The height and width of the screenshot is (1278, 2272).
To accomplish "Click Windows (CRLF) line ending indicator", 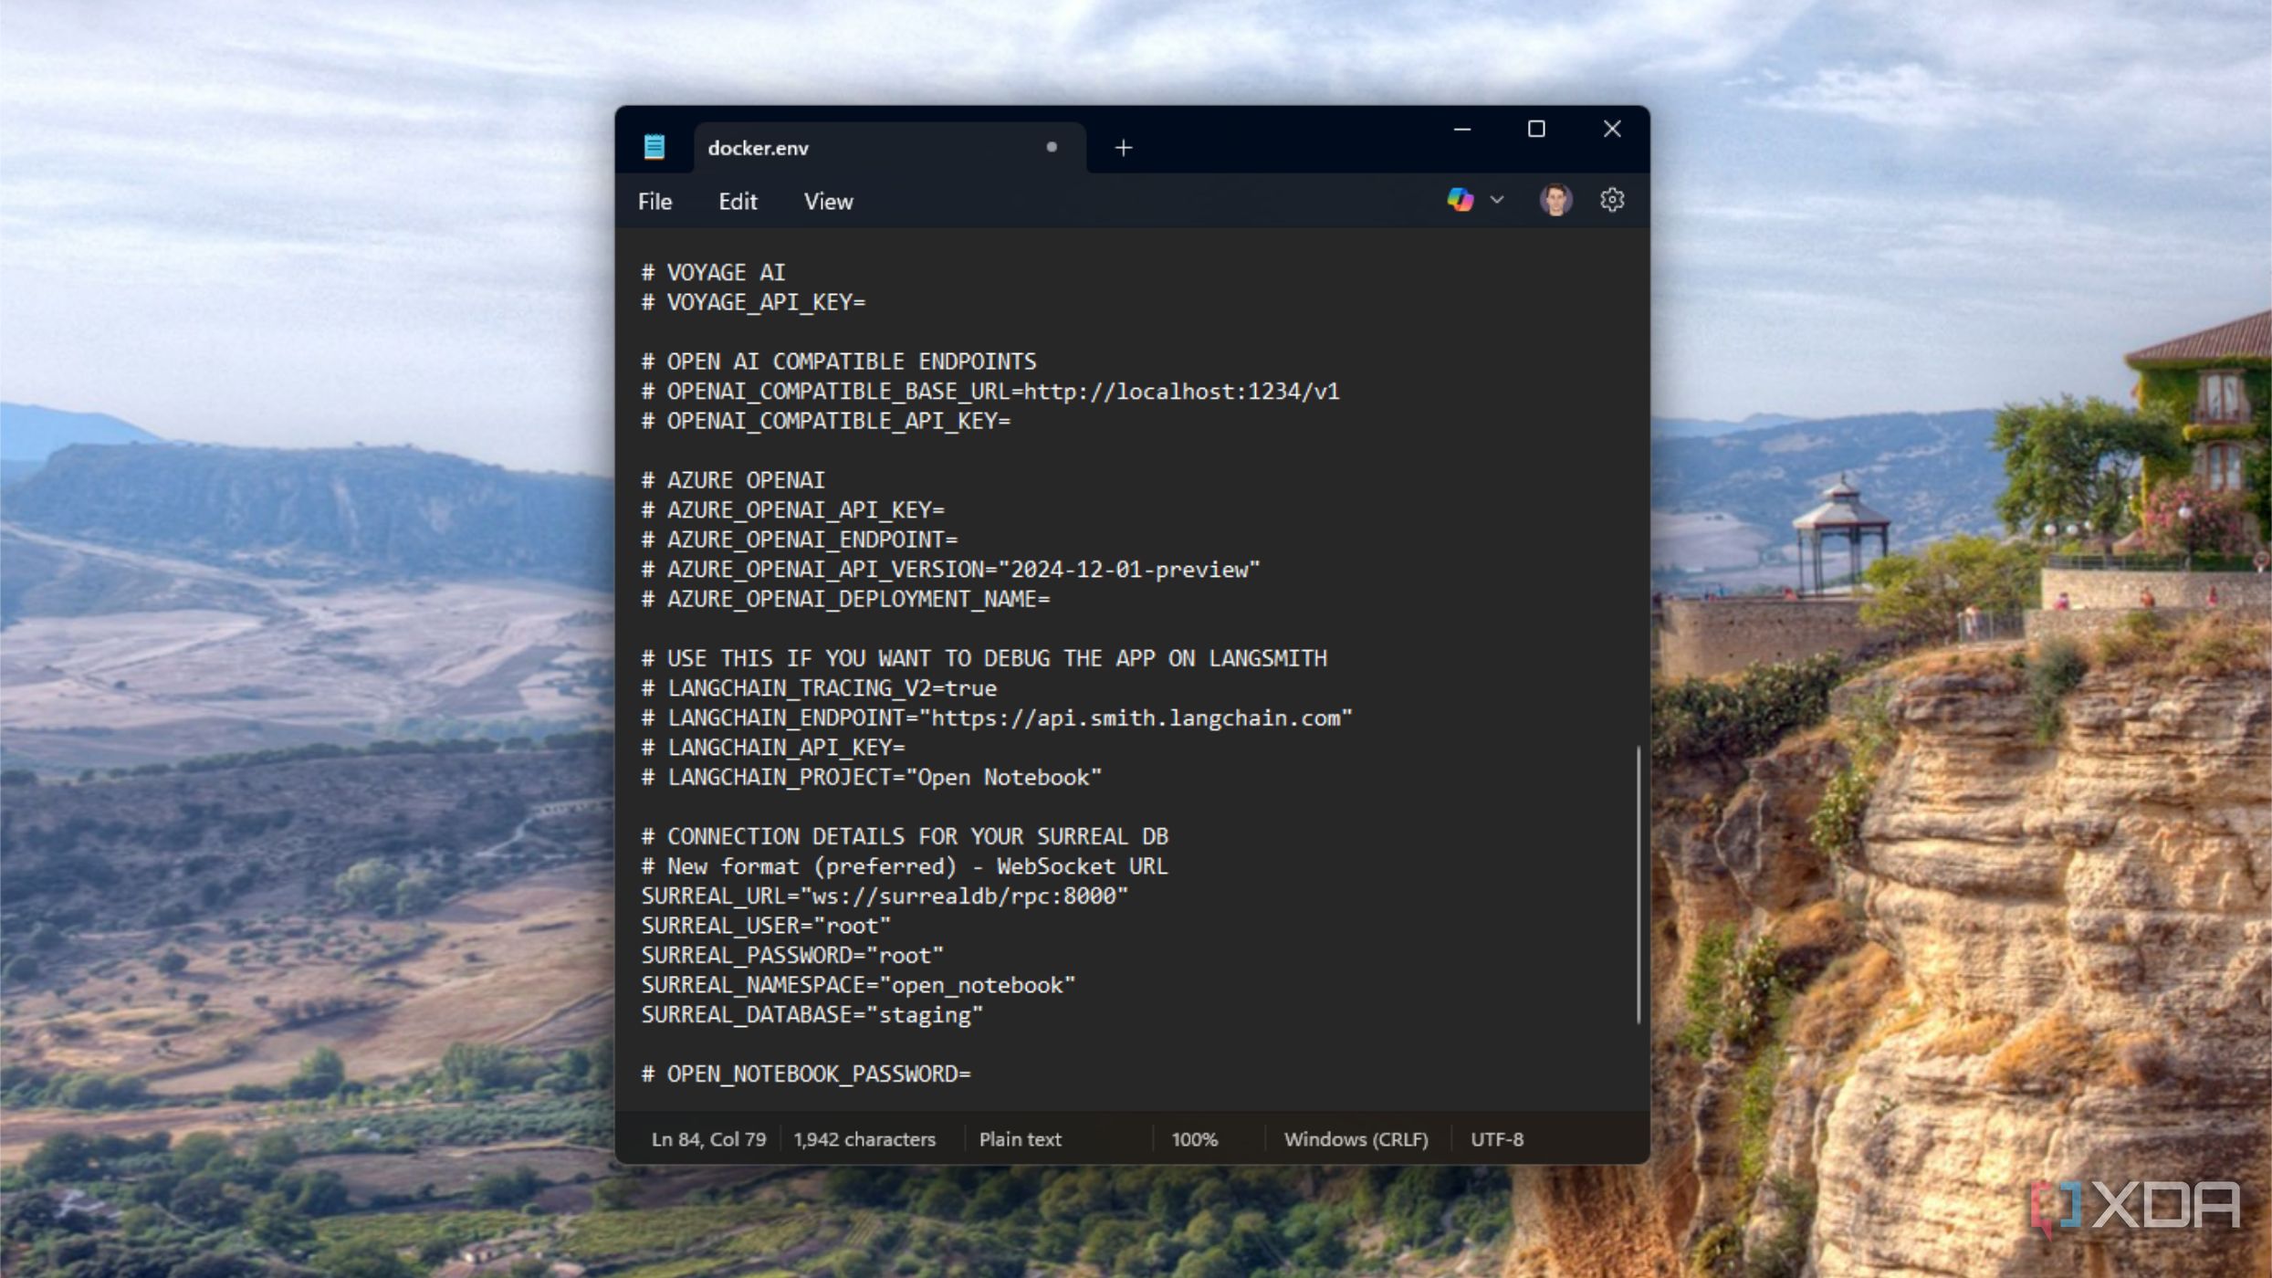I will coord(1356,1139).
